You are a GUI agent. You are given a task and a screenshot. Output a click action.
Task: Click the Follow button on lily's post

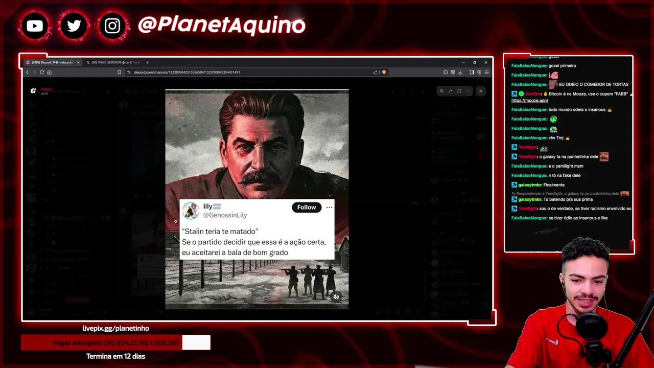point(307,207)
